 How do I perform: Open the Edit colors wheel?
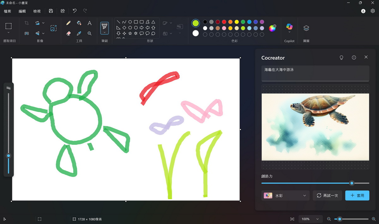point(272,28)
